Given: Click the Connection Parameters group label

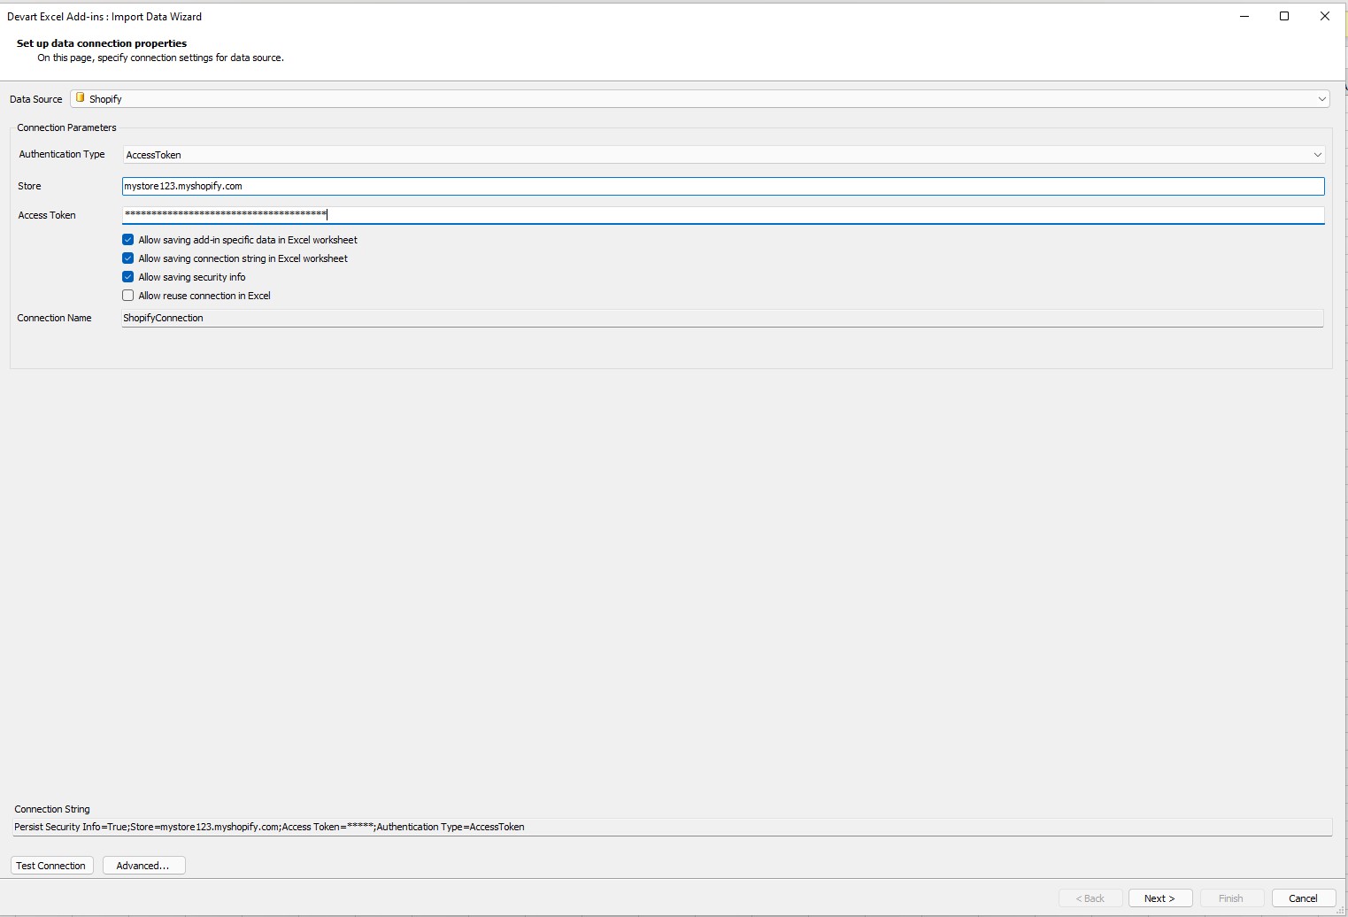Looking at the screenshot, I should [66, 127].
